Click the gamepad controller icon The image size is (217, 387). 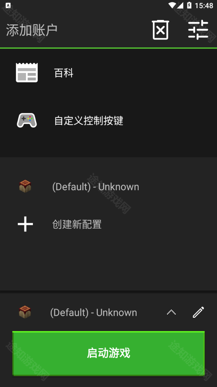[27, 121]
